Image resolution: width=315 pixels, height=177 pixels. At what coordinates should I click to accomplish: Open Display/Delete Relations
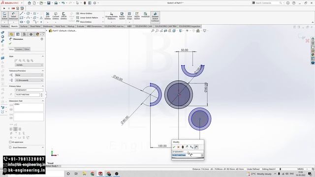tap(112, 16)
